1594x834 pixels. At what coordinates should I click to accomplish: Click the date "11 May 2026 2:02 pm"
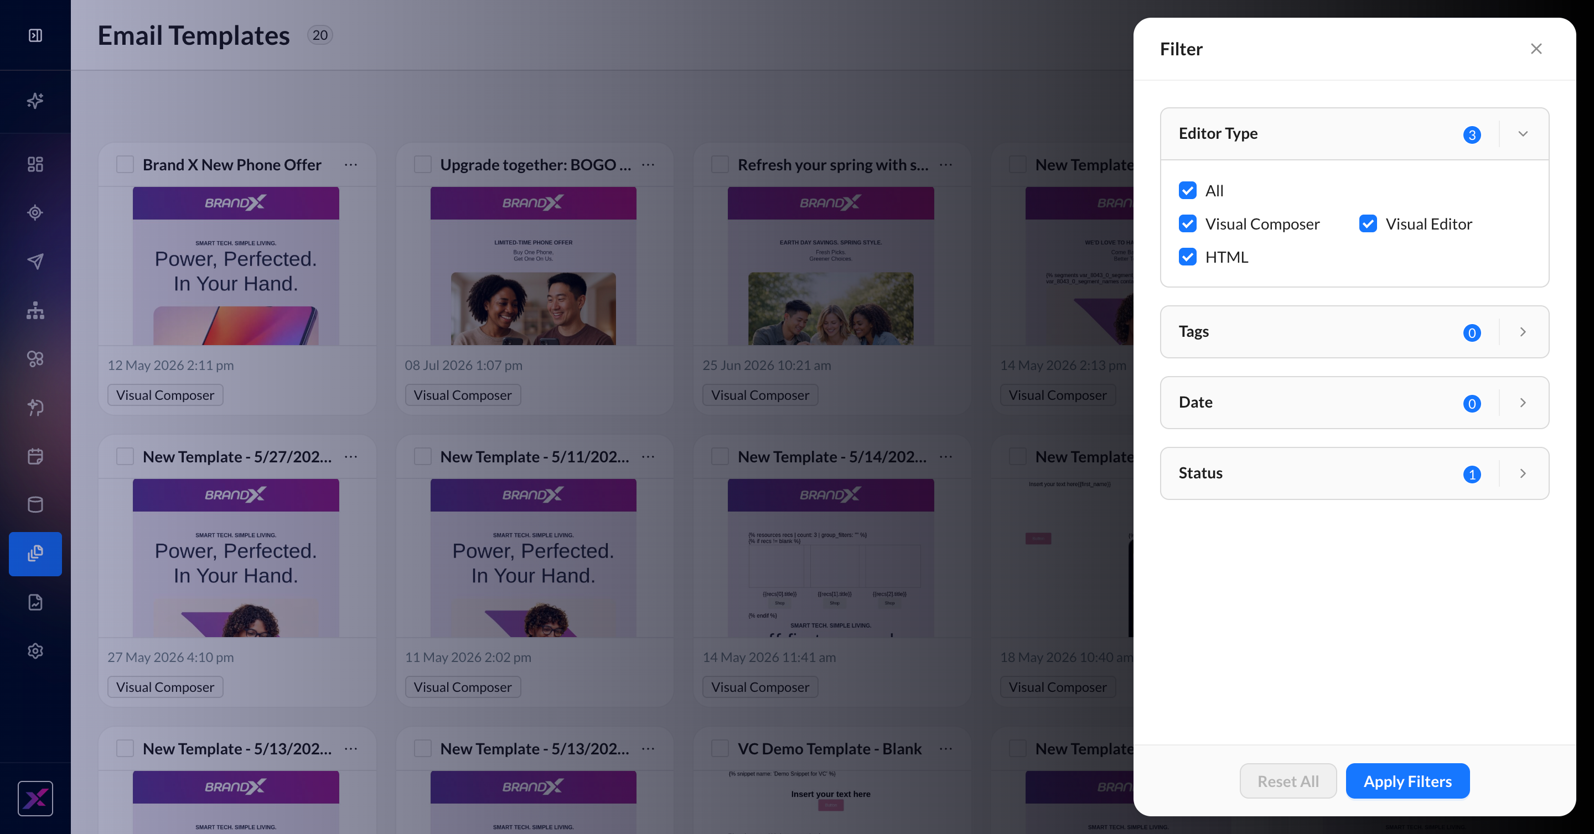coord(468,657)
